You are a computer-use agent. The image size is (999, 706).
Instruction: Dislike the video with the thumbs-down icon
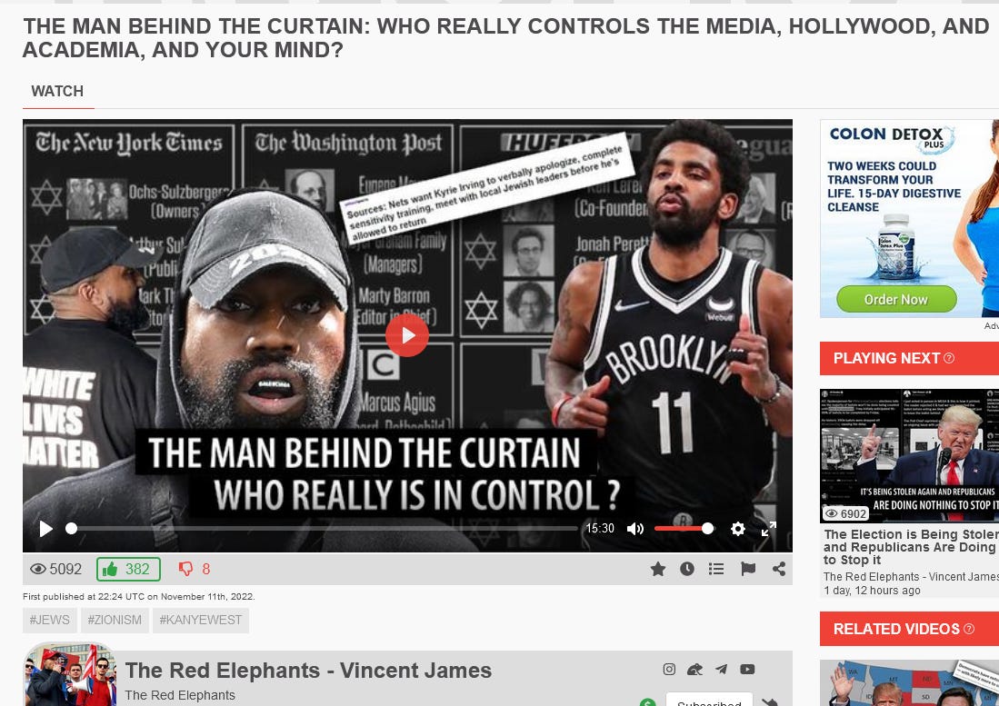185,569
